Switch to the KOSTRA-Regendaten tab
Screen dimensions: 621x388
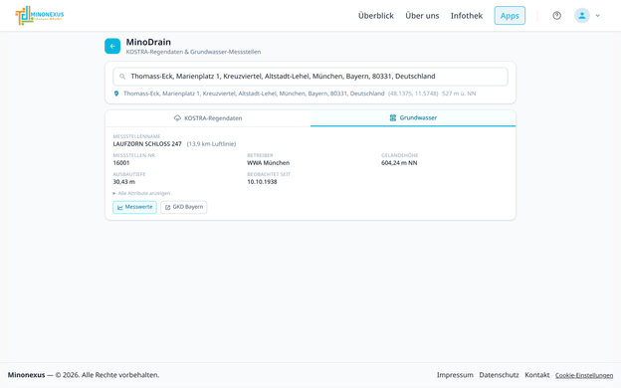(x=208, y=118)
